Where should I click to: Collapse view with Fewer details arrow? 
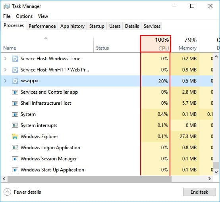(7, 192)
